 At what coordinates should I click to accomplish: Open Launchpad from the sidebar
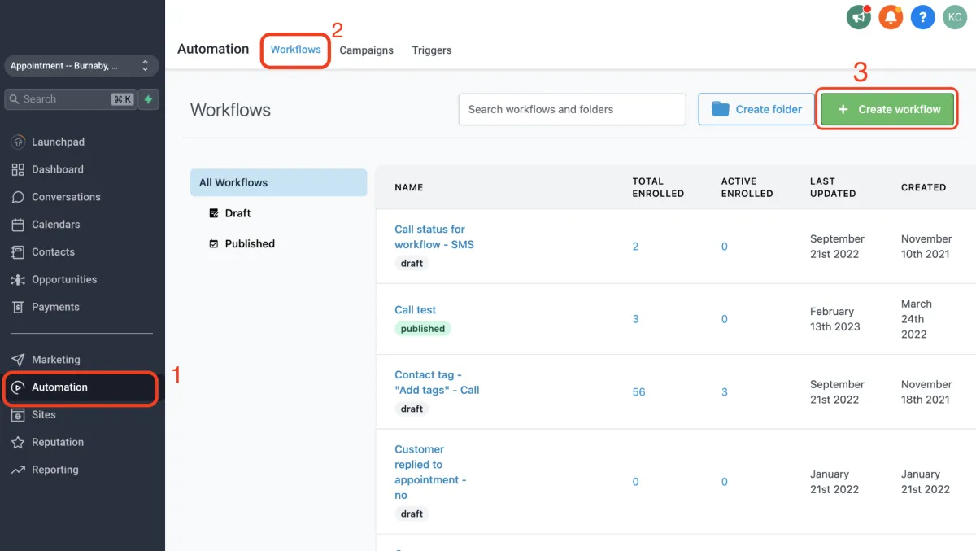click(x=57, y=142)
